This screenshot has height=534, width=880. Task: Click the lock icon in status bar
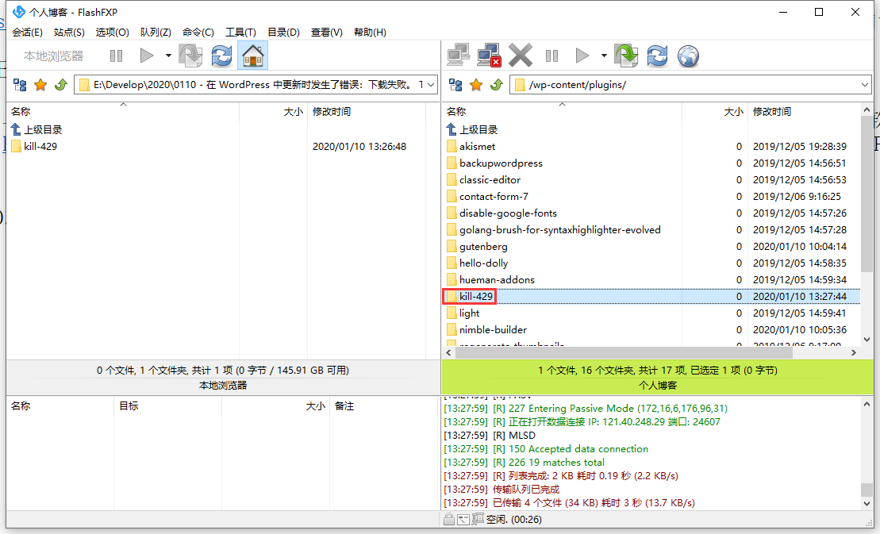449,519
